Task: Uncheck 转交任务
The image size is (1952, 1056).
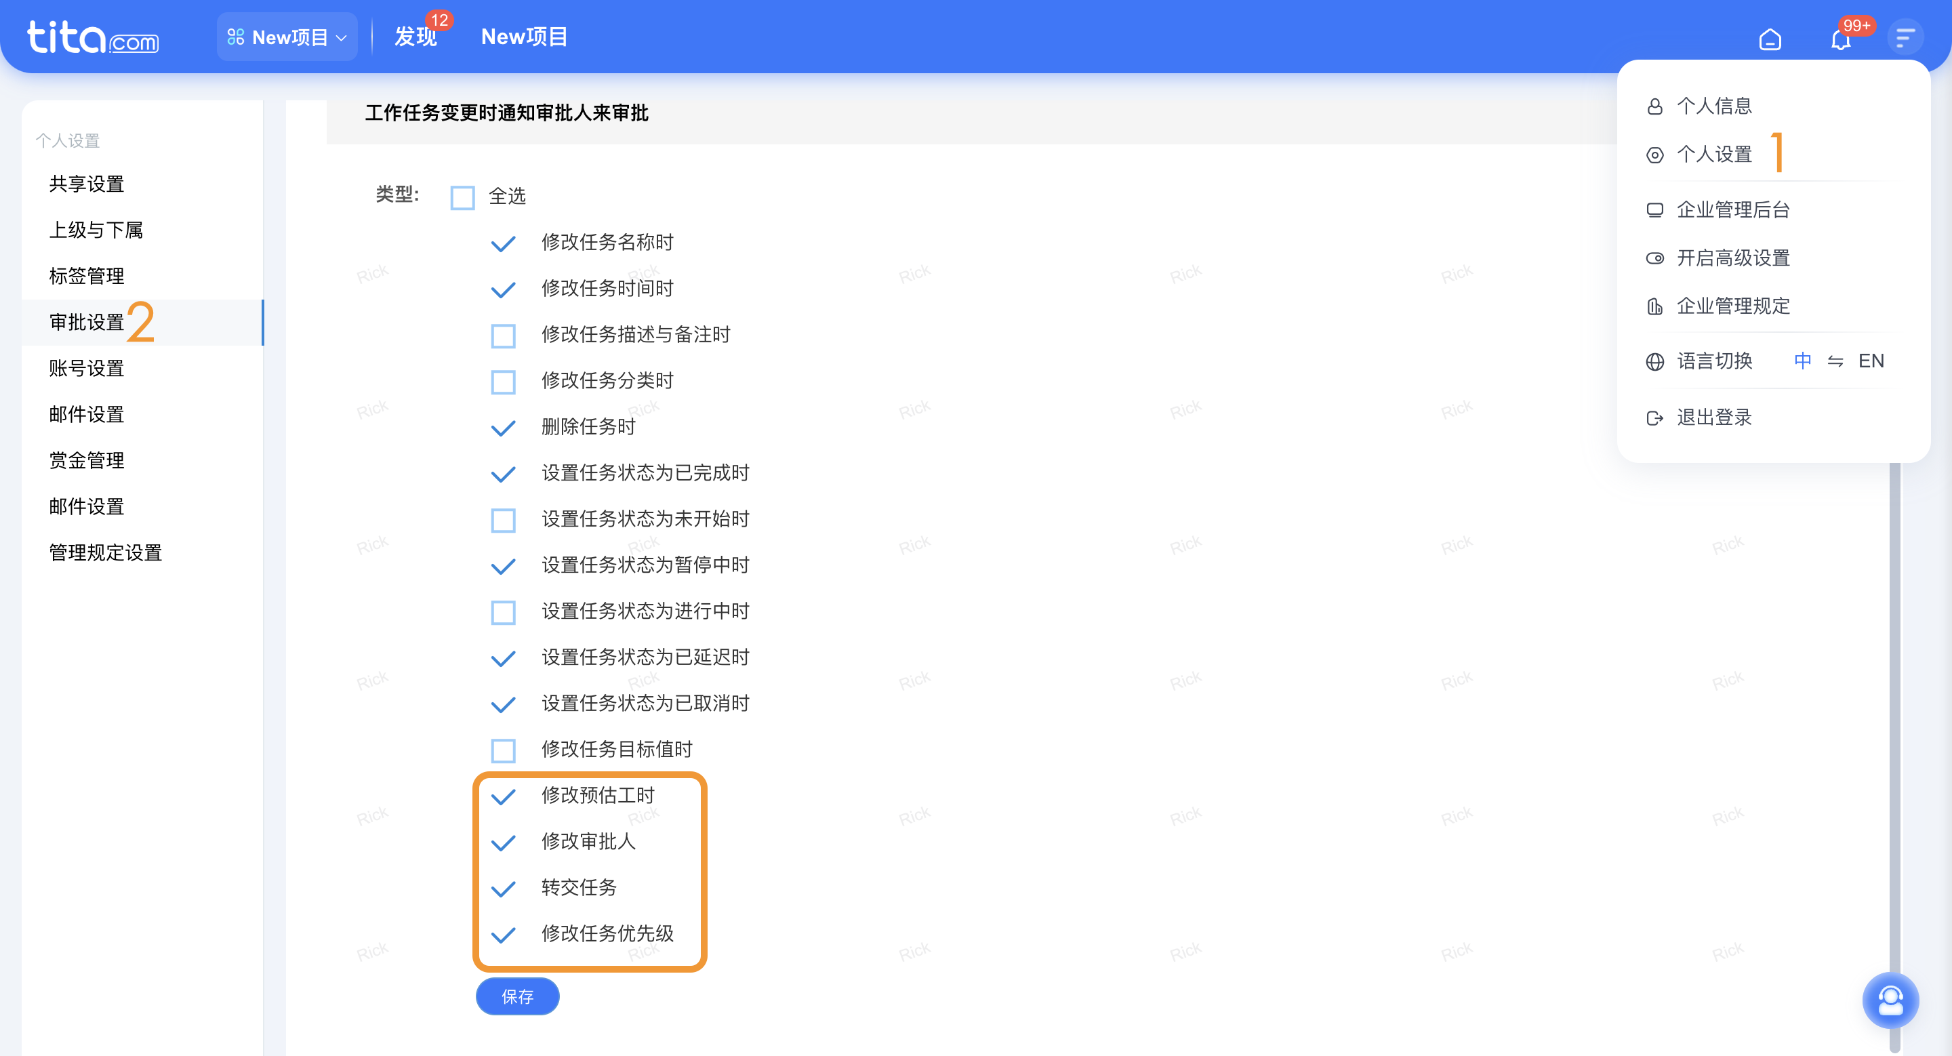Action: tap(503, 889)
